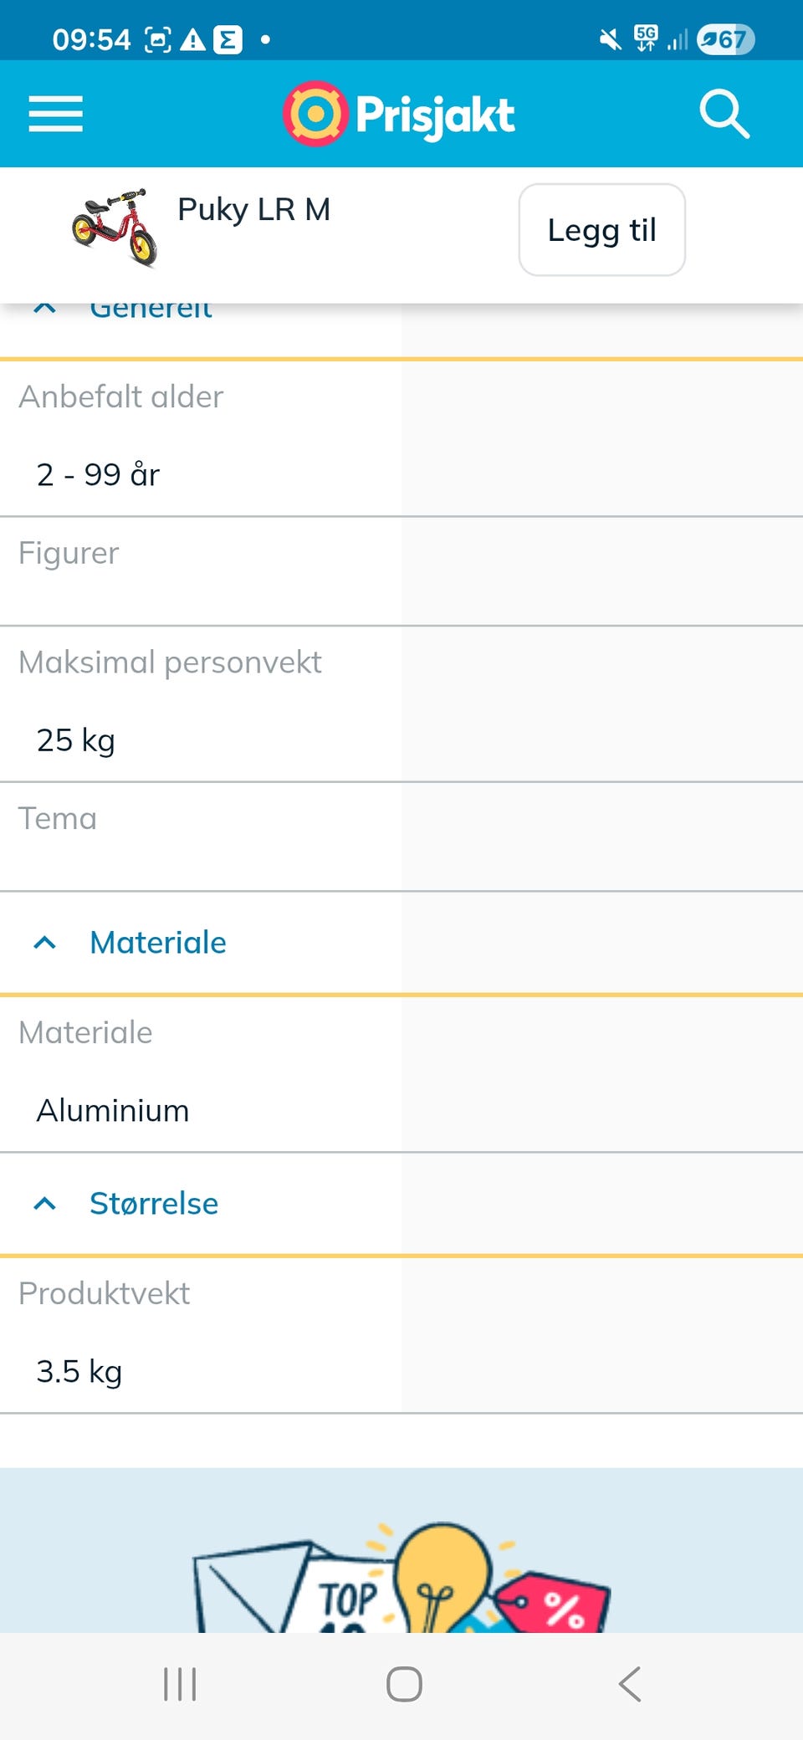
Task: Tap the muted sound status icon
Action: tap(610, 38)
